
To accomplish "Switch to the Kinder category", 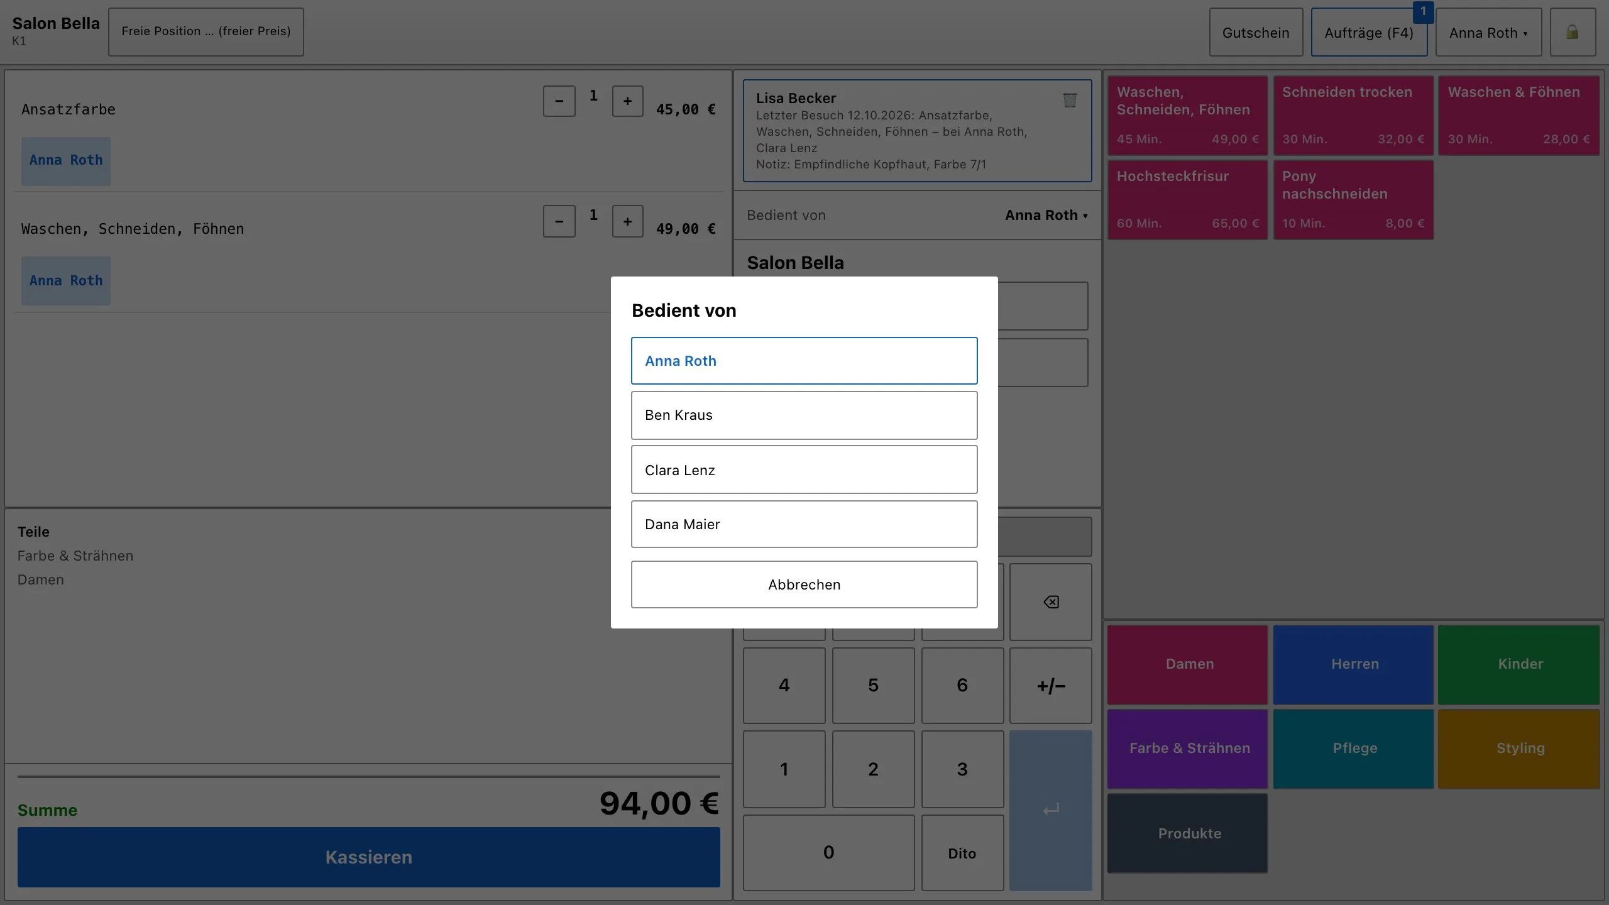I will [1519, 664].
